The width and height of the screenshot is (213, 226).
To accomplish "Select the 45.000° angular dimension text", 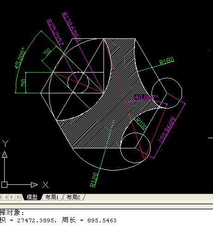I will pyautogui.click(x=20, y=58).
